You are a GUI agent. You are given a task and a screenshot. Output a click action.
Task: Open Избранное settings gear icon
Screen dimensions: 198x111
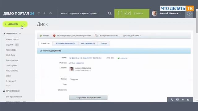tap(20, 34)
